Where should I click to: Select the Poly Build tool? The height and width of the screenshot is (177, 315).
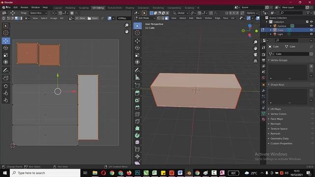137,128
